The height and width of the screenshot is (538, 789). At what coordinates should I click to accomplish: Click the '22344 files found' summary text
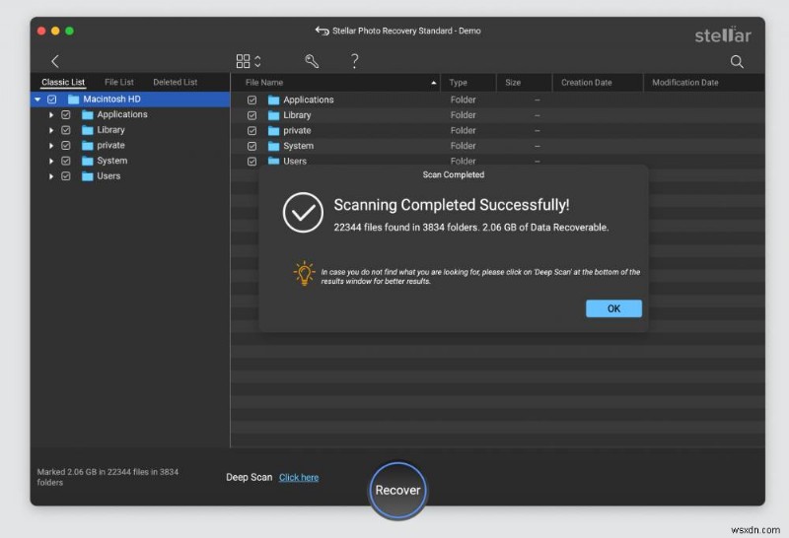pyautogui.click(x=471, y=228)
